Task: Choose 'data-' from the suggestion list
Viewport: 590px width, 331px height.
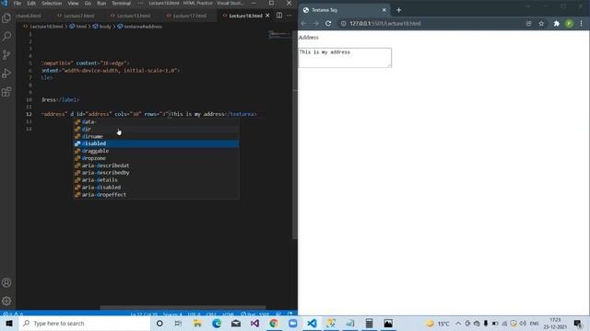Action: pos(156,121)
